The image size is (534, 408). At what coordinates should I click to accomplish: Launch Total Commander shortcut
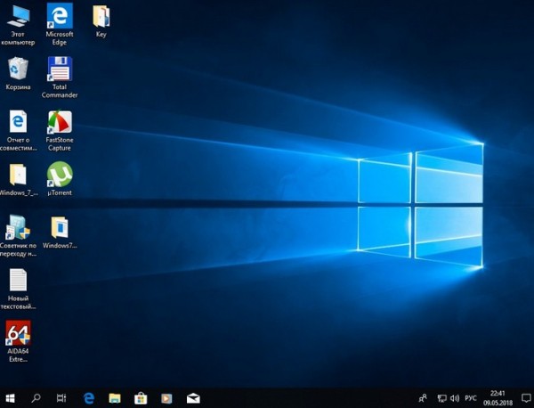pos(60,77)
